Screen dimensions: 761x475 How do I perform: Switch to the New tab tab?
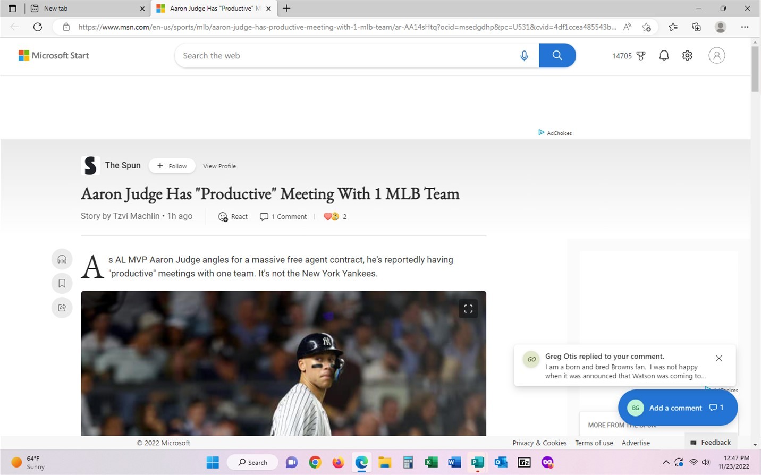point(88,9)
